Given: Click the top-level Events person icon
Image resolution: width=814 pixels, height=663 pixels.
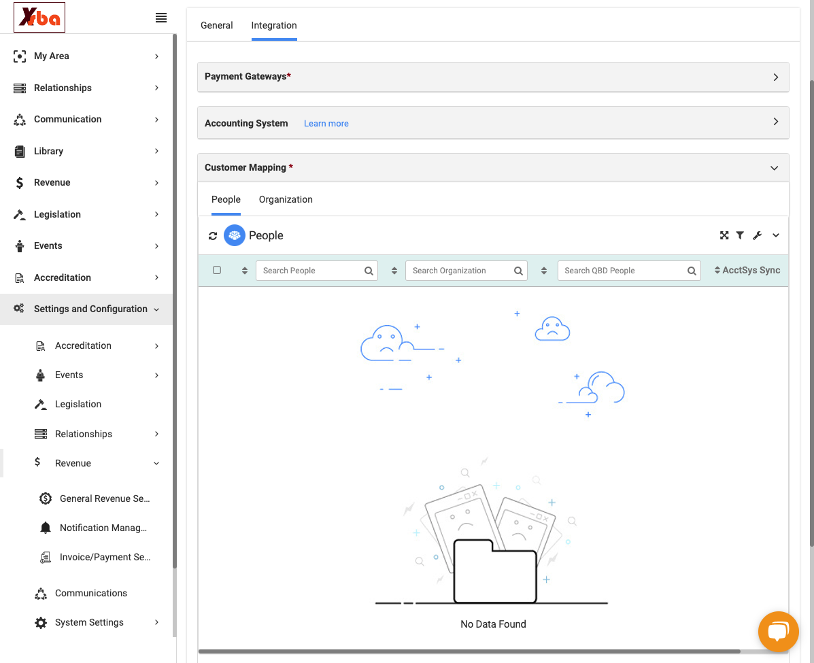Looking at the screenshot, I should 20,246.
